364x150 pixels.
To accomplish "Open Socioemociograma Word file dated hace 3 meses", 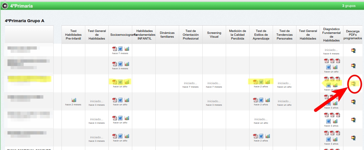I will tap(120, 64).
